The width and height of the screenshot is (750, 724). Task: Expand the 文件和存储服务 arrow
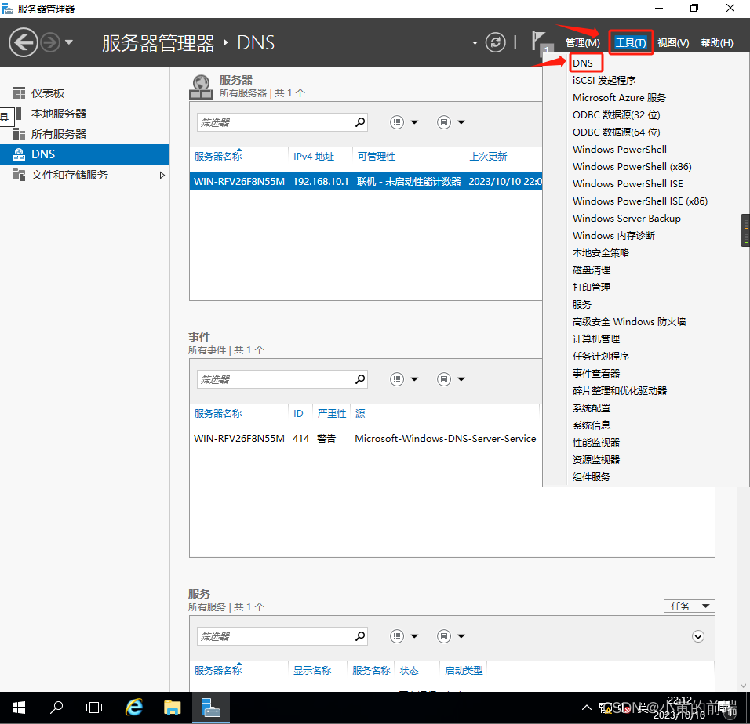162,175
